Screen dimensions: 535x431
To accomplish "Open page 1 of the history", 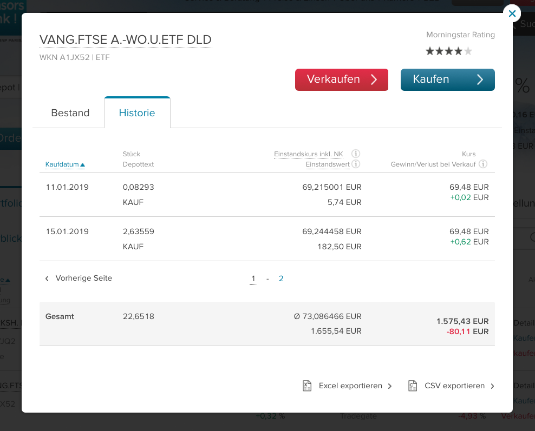I will (x=253, y=279).
